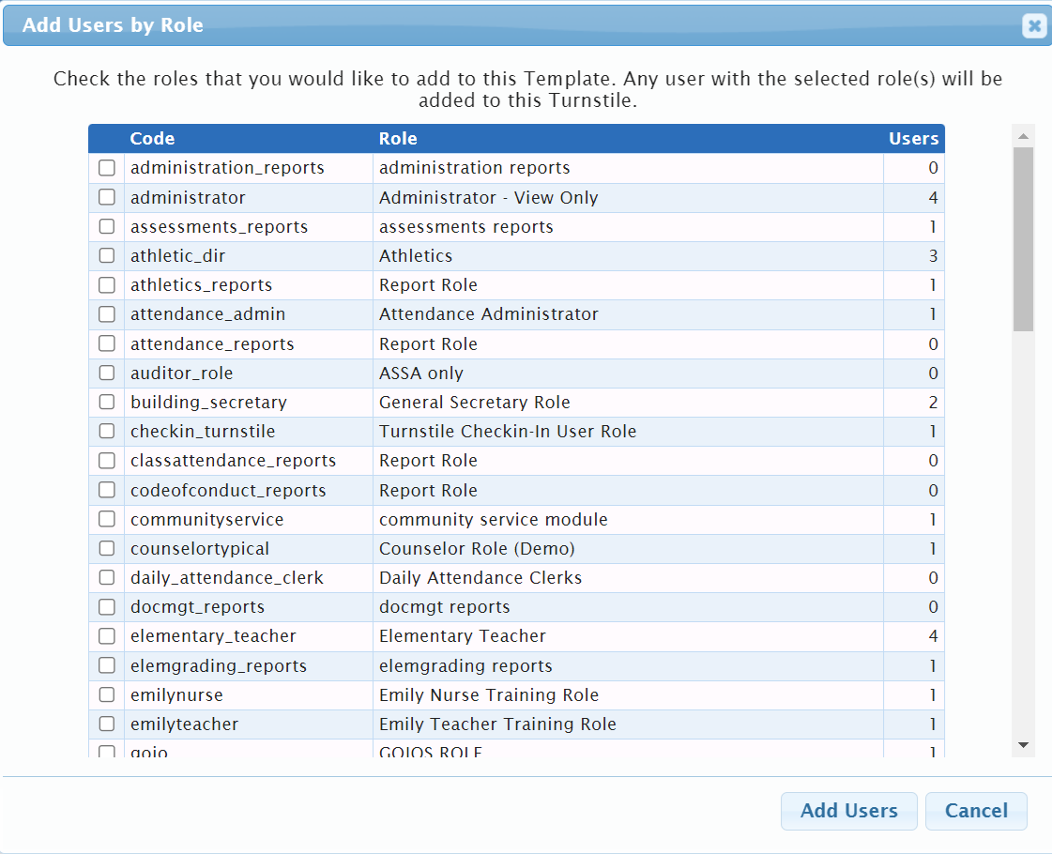Click the scrollbar down arrow

1023,745
